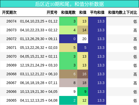Click draw numbers 01,04,10,23,25 + 01,12
The height and width of the screenshot is (105, 139).
point(39,21)
